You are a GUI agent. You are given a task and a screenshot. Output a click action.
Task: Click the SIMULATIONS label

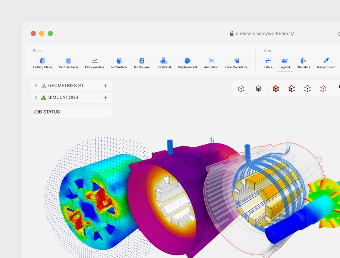pos(63,97)
